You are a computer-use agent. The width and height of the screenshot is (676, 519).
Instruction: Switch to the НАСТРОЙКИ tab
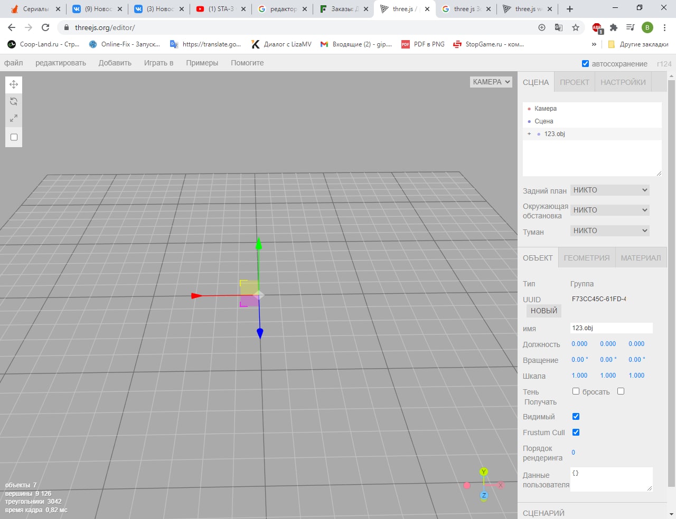pos(623,82)
